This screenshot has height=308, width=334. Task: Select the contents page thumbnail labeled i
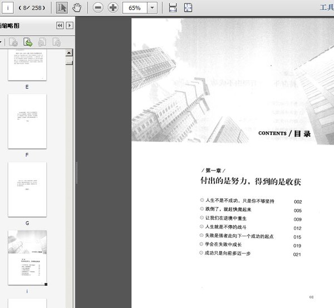point(27,257)
